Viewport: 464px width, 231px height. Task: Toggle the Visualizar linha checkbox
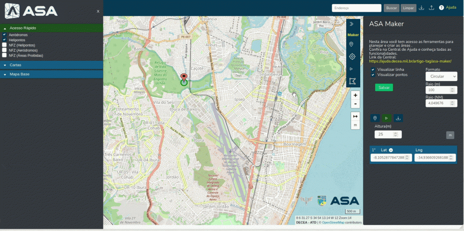point(373,69)
